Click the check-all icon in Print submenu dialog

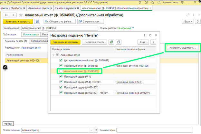(111, 42)
